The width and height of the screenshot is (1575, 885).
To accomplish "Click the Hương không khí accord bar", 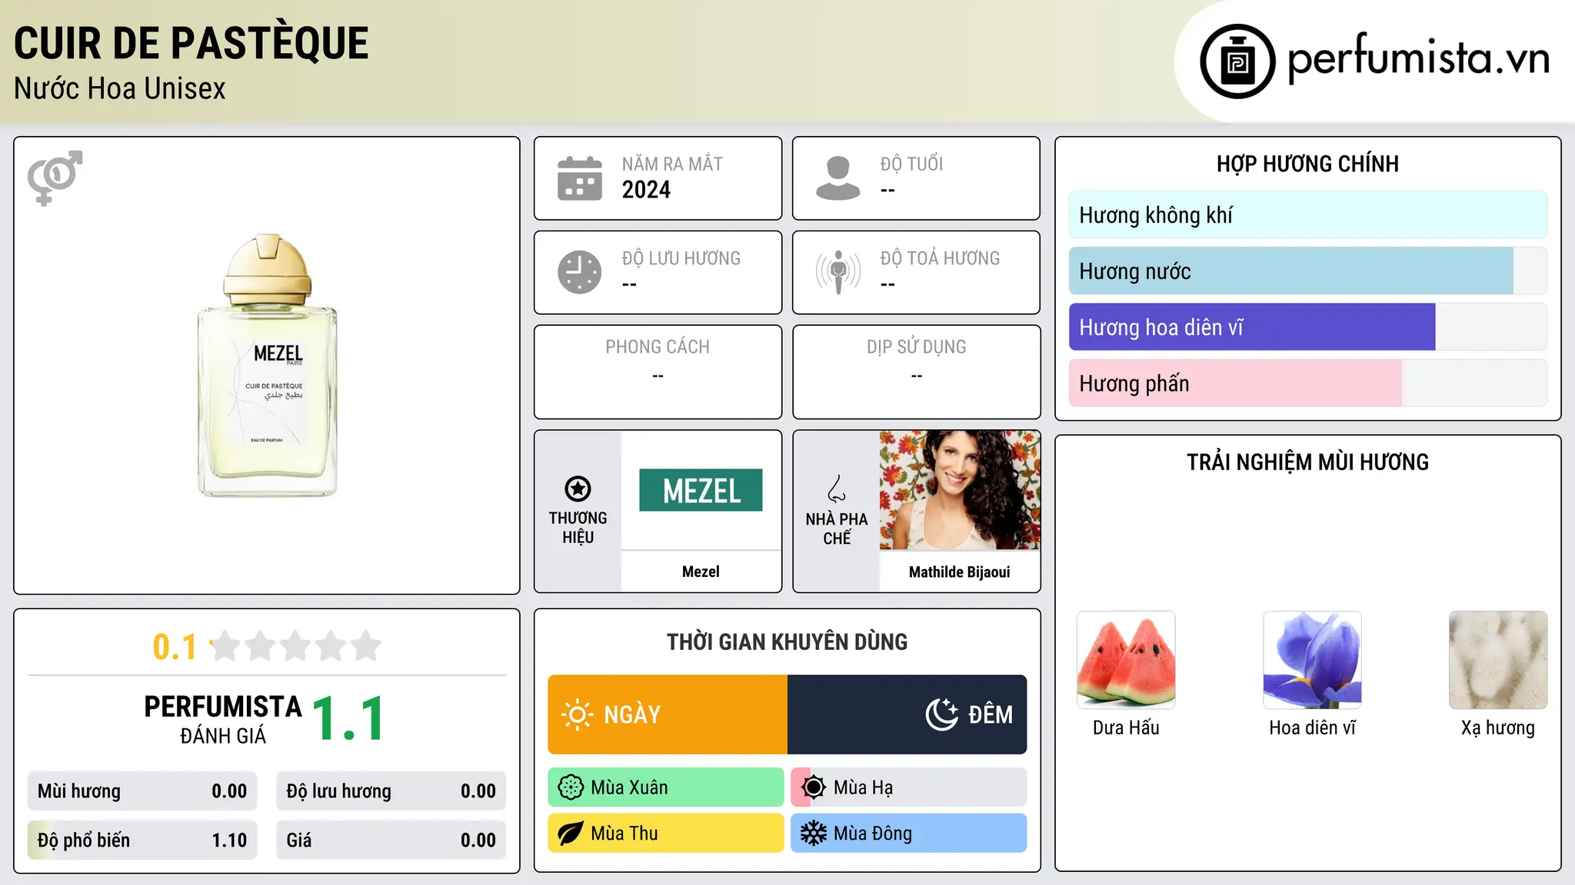I will click(x=1308, y=215).
